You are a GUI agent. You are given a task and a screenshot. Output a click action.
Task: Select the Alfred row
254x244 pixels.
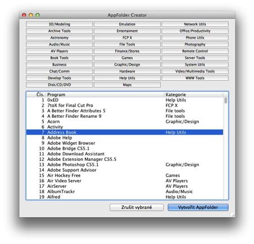tap(125, 197)
